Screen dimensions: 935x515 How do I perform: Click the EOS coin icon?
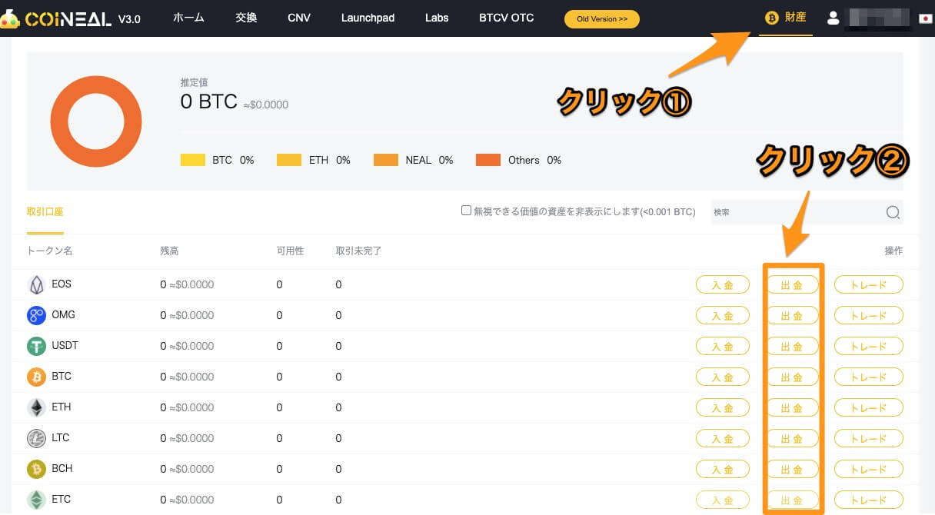36,284
